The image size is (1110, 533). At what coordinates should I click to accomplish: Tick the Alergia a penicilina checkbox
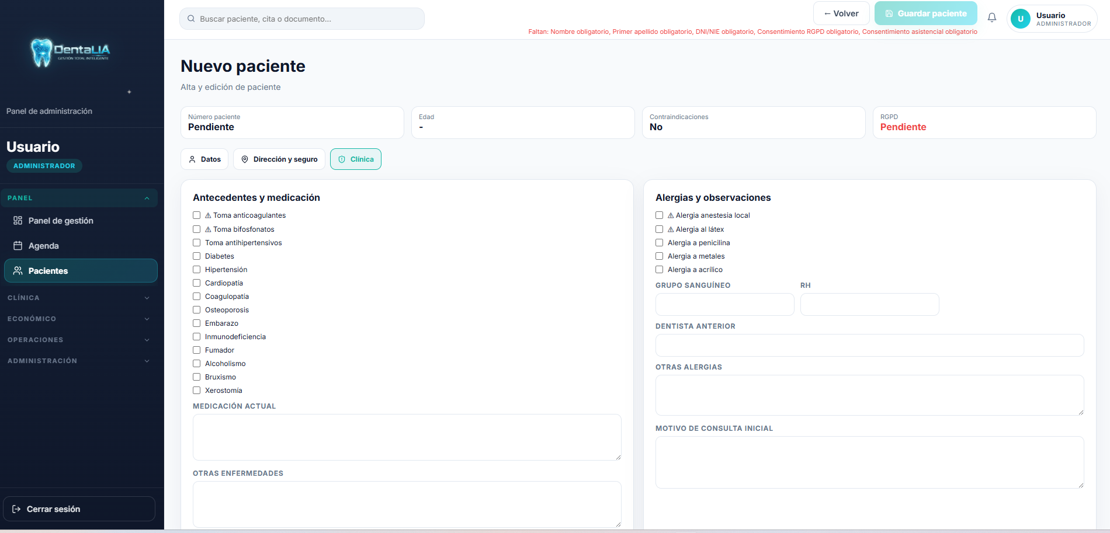660,243
